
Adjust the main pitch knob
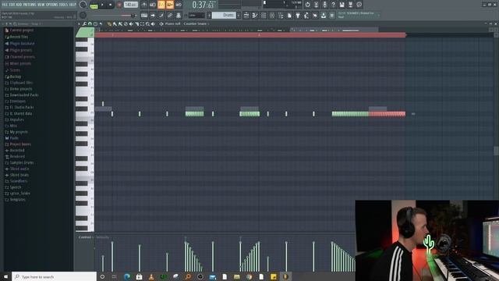point(83,16)
